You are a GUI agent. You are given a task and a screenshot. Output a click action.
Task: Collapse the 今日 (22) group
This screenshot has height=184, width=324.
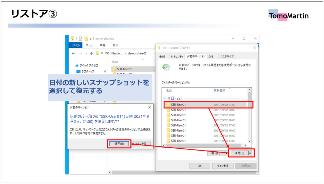click(x=165, y=98)
